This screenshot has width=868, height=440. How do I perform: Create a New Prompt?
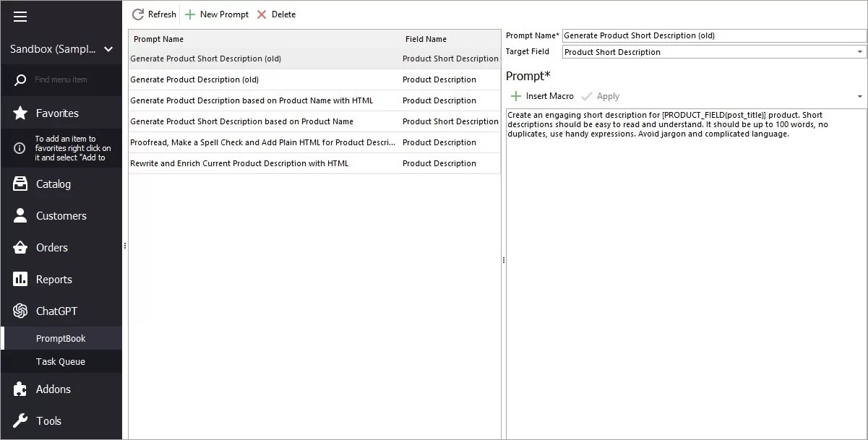click(216, 14)
